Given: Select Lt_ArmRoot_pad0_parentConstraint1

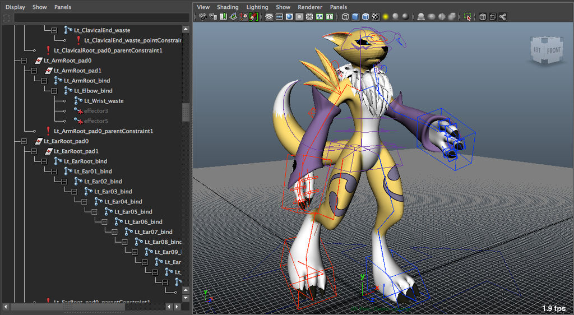Looking at the screenshot, I should (103, 131).
